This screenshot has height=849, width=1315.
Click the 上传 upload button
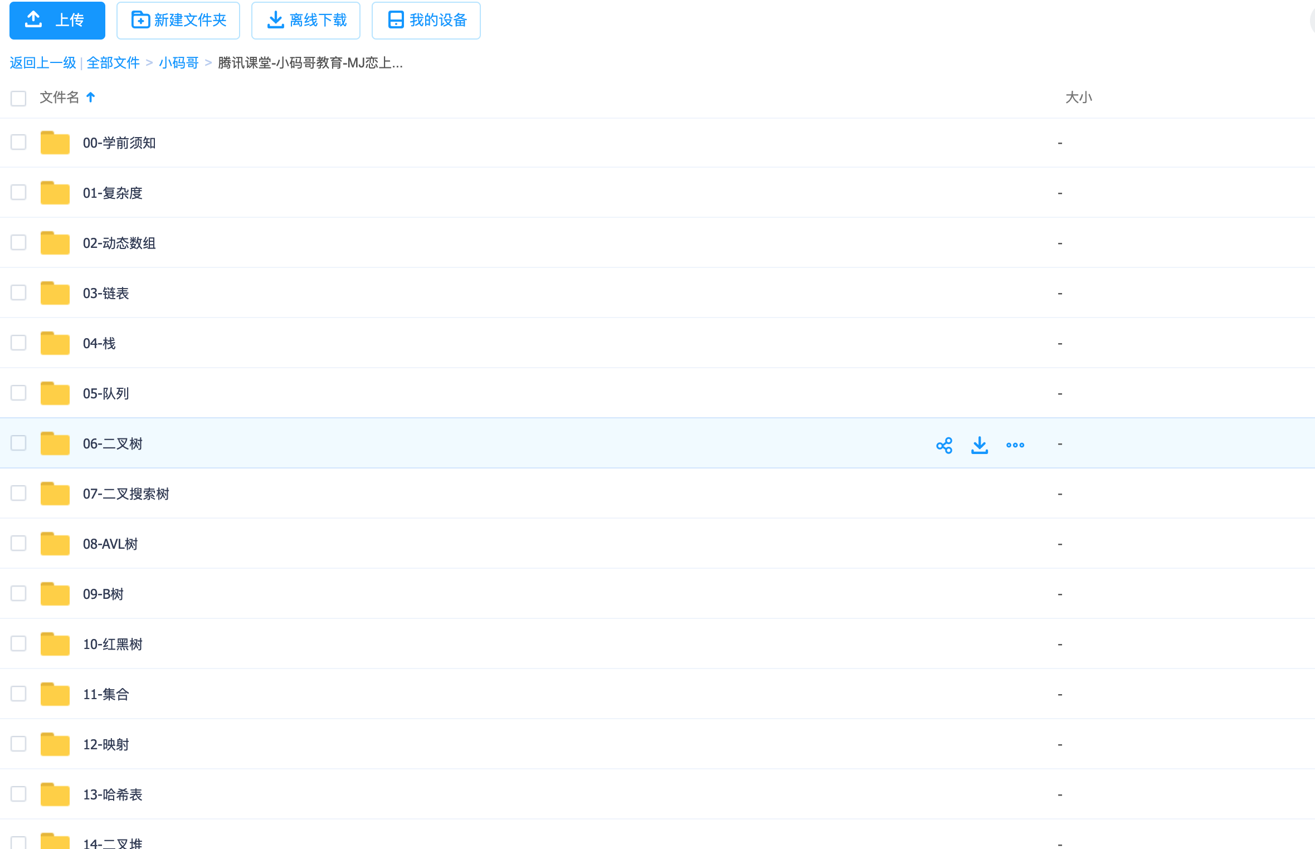(57, 21)
